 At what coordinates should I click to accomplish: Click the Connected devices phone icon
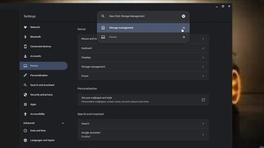pos(25,46)
